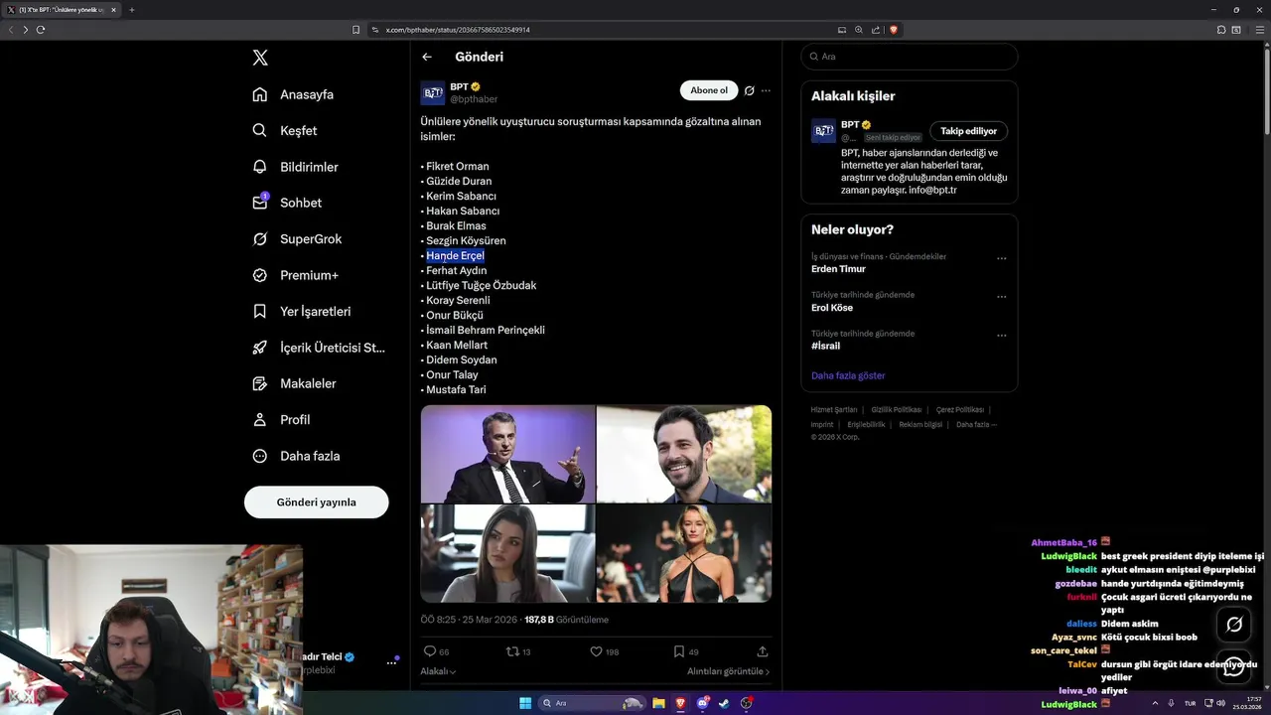Open OBS Studio from taskbar
This screenshot has height=715, width=1271.
click(x=747, y=703)
